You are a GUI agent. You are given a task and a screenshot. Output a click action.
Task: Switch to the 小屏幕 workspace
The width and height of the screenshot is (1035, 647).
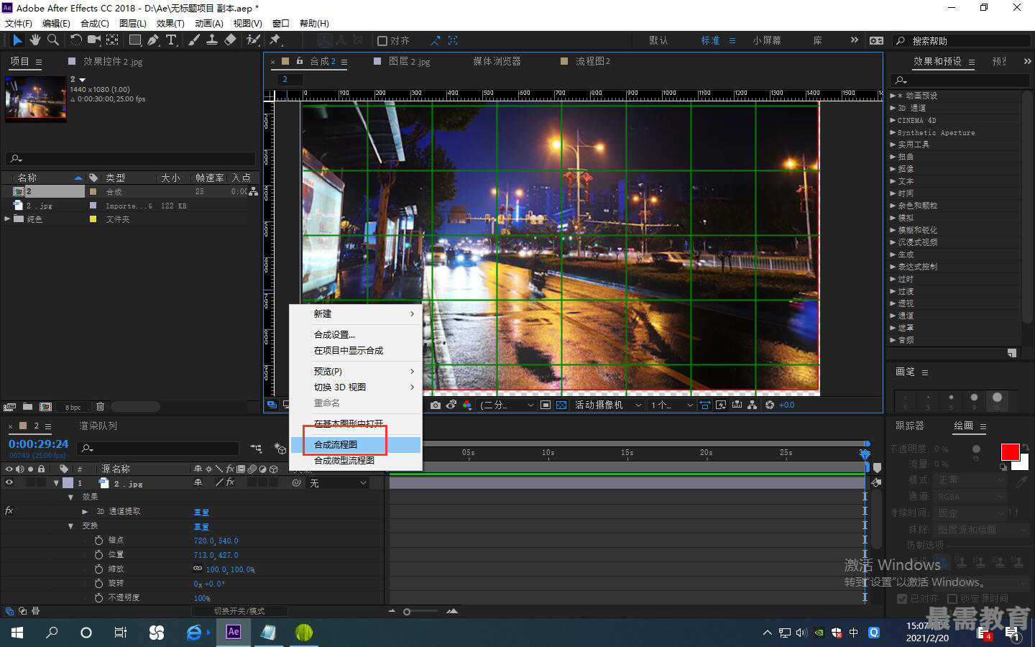point(767,41)
